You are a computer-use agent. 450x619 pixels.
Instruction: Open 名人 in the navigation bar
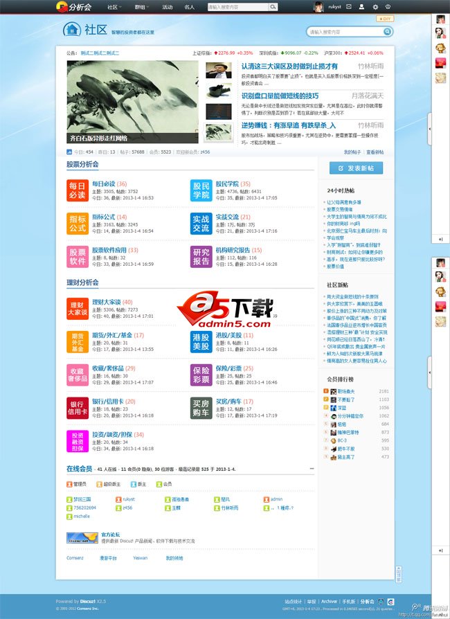(190, 7)
